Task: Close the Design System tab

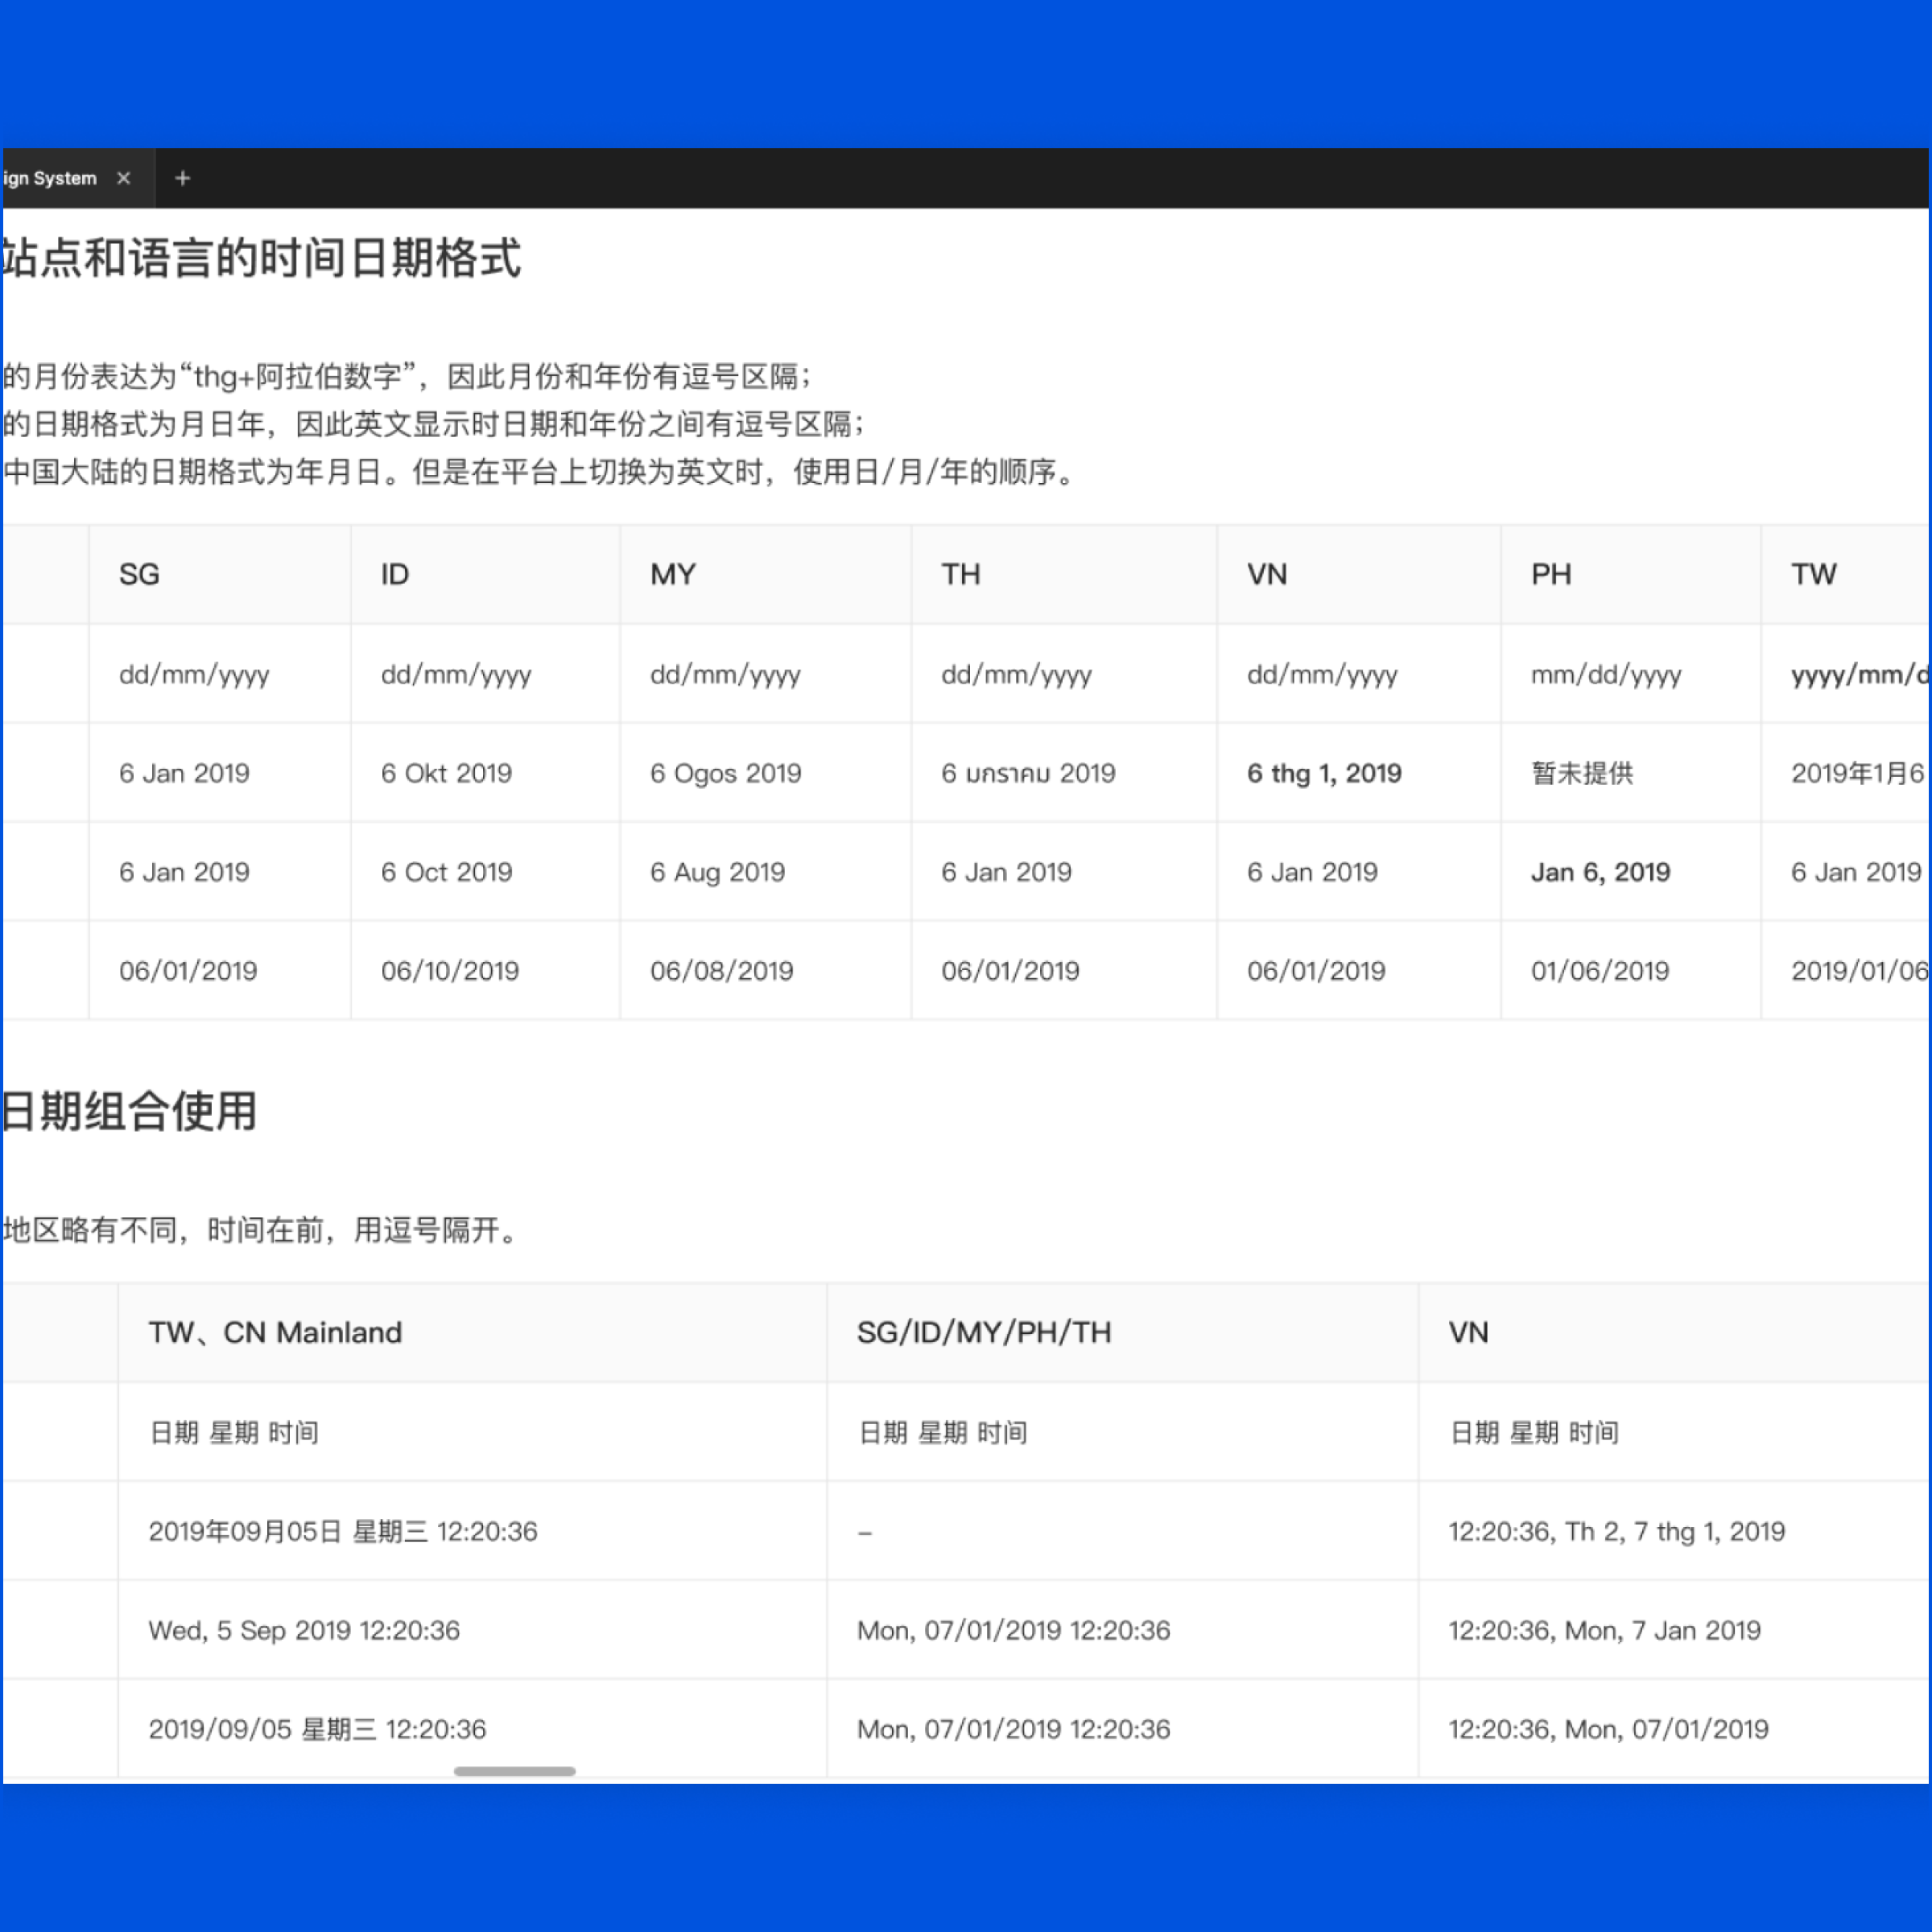Action: pyautogui.click(x=124, y=178)
